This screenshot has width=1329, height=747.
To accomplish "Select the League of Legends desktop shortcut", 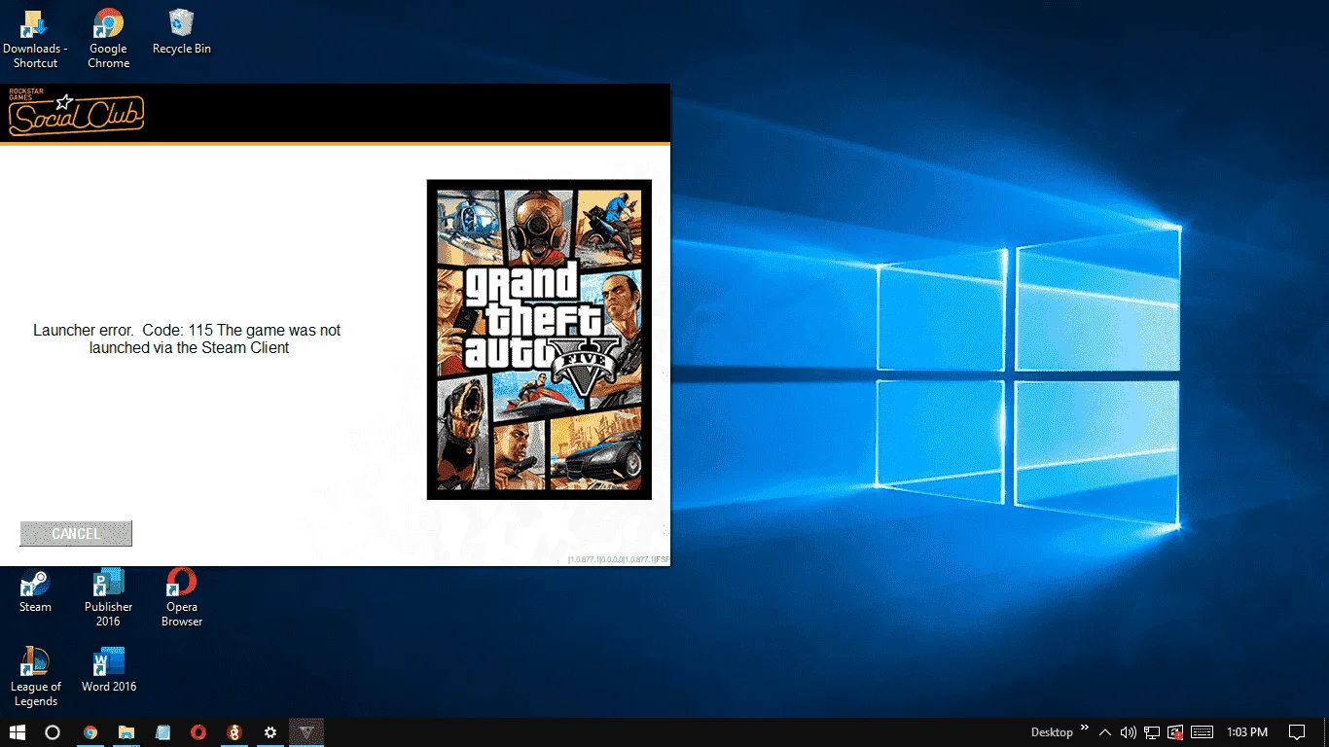I will coord(35,677).
